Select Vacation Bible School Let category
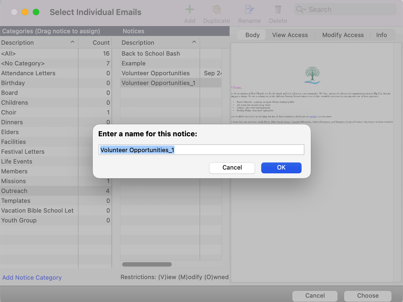Screen dimensions: 403x302 56,210
